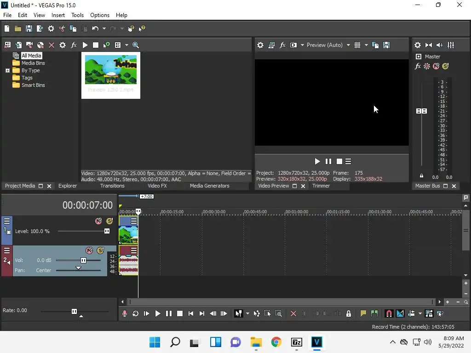Switch to the Video FX tab
Image resolution: width=471 pixels, height=353 pixels.
(x=157, y=186)
